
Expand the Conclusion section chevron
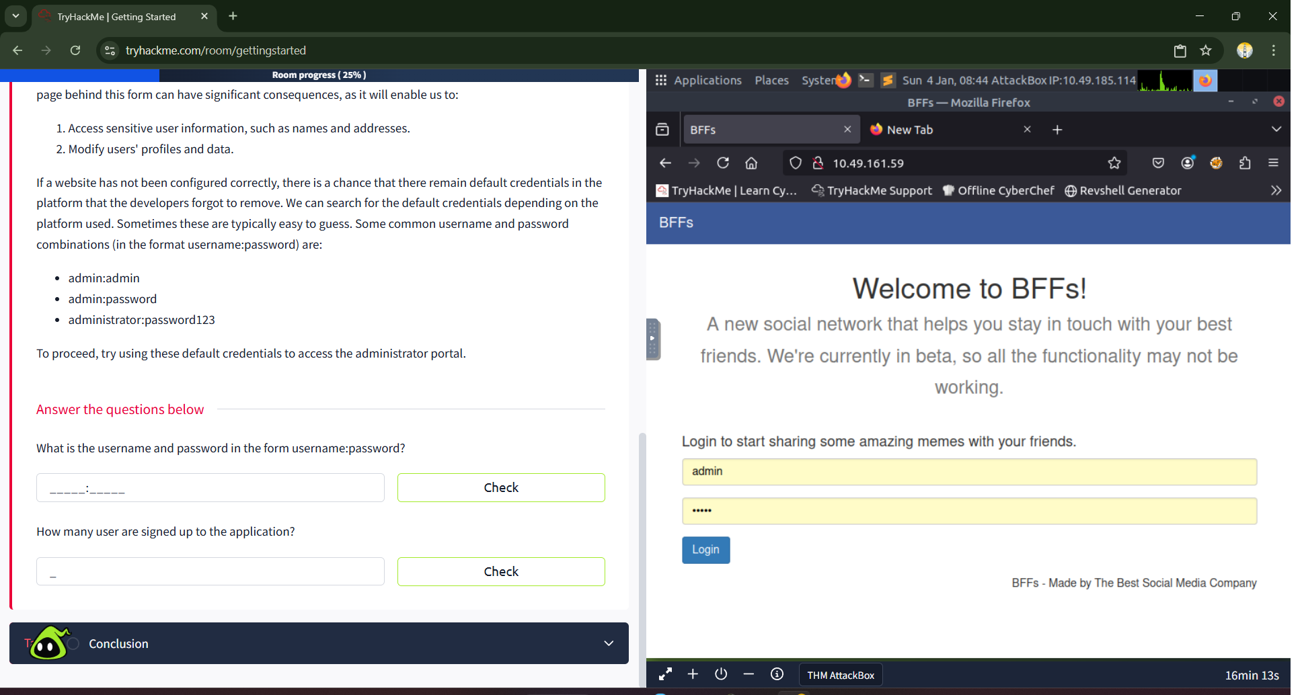609,643
